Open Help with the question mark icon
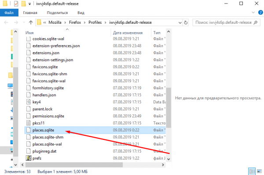Image resolution: width=264 pixels, height=175 pixels. 260,12
